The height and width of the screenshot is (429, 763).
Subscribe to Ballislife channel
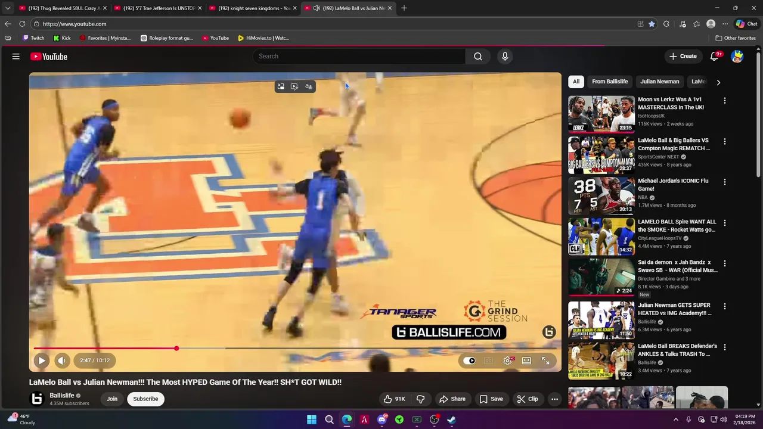coord(145,399)
